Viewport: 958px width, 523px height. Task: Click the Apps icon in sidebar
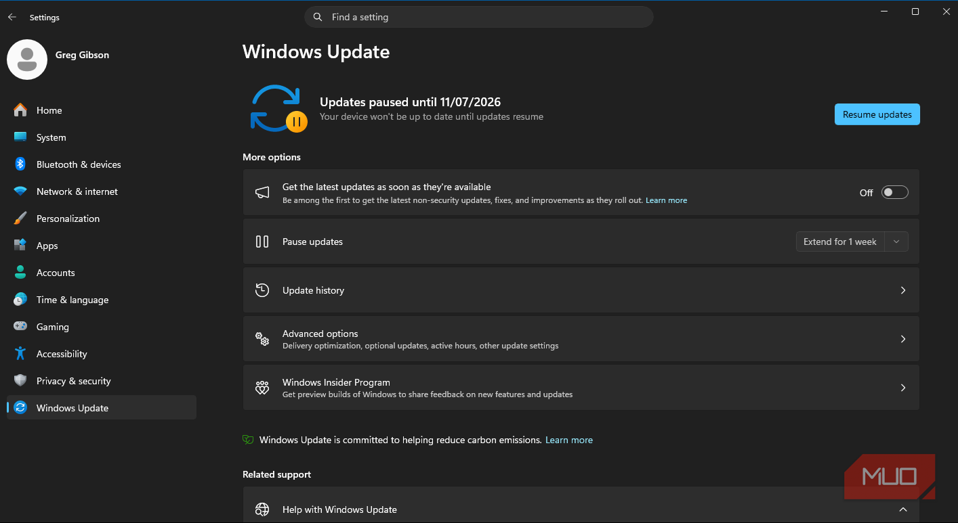point(20,246)
